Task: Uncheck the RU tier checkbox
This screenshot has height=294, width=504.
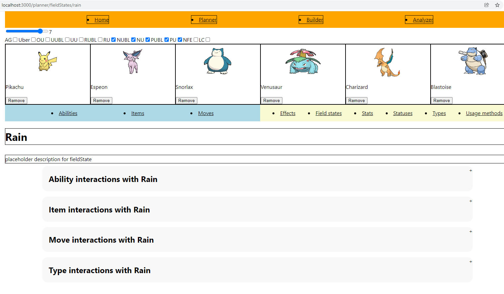Action: tap(113, 40)
